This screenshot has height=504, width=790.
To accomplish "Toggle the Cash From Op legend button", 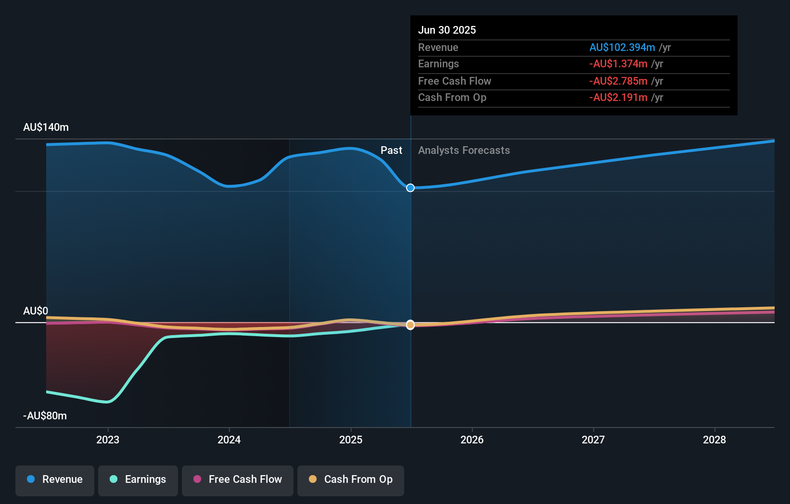I will (x=351, y=480).
